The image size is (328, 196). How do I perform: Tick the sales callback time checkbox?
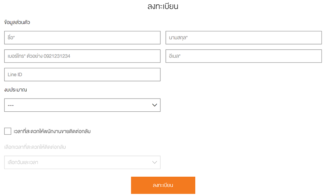[x=8, y=131]
